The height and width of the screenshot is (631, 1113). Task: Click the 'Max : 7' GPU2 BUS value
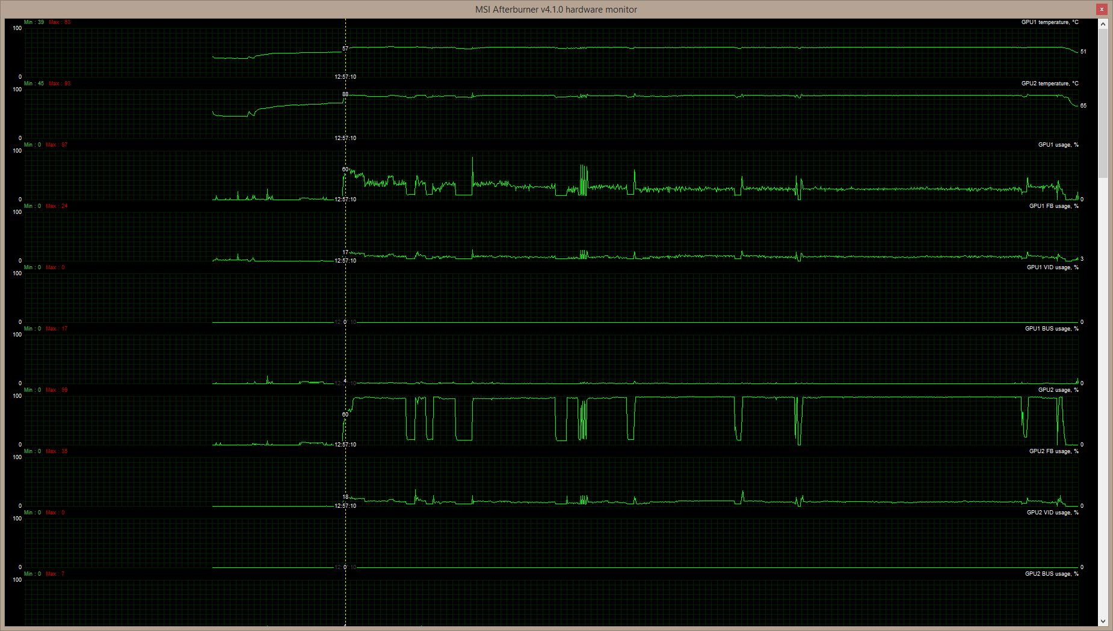pos(55,574)
